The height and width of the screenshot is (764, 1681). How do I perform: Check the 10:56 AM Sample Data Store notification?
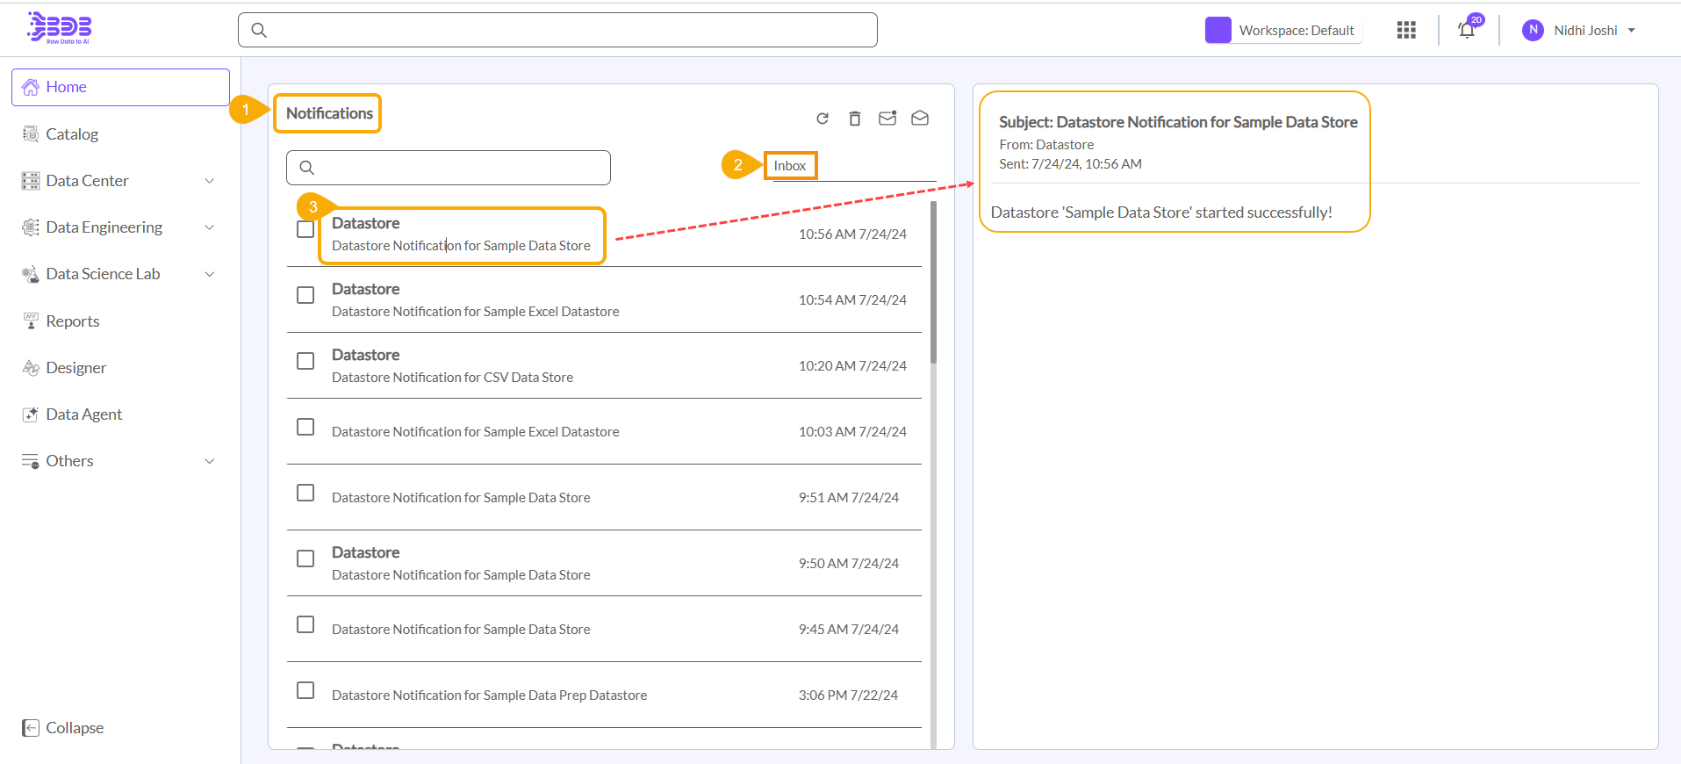(x=305, y=229)
